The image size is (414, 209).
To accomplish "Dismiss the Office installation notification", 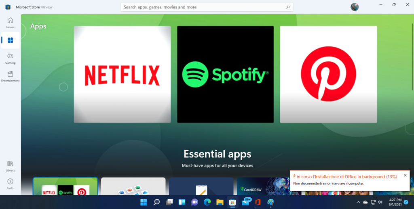I will click(405, 175).
